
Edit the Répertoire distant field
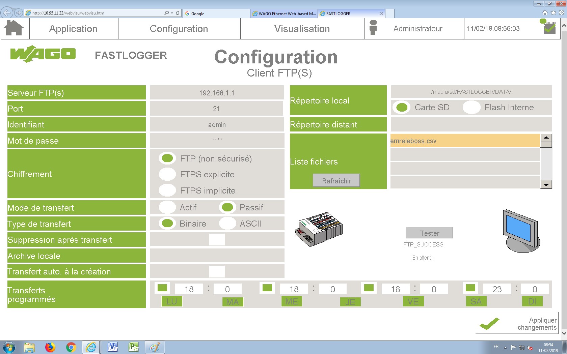click(471, 124)
